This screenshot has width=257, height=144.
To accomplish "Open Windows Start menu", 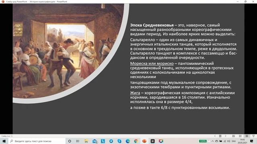I will tap(4, 141).
